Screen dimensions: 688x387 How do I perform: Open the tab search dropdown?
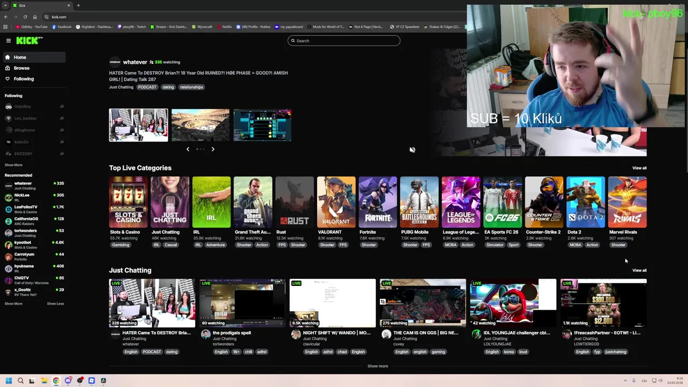tap(5, 5)
